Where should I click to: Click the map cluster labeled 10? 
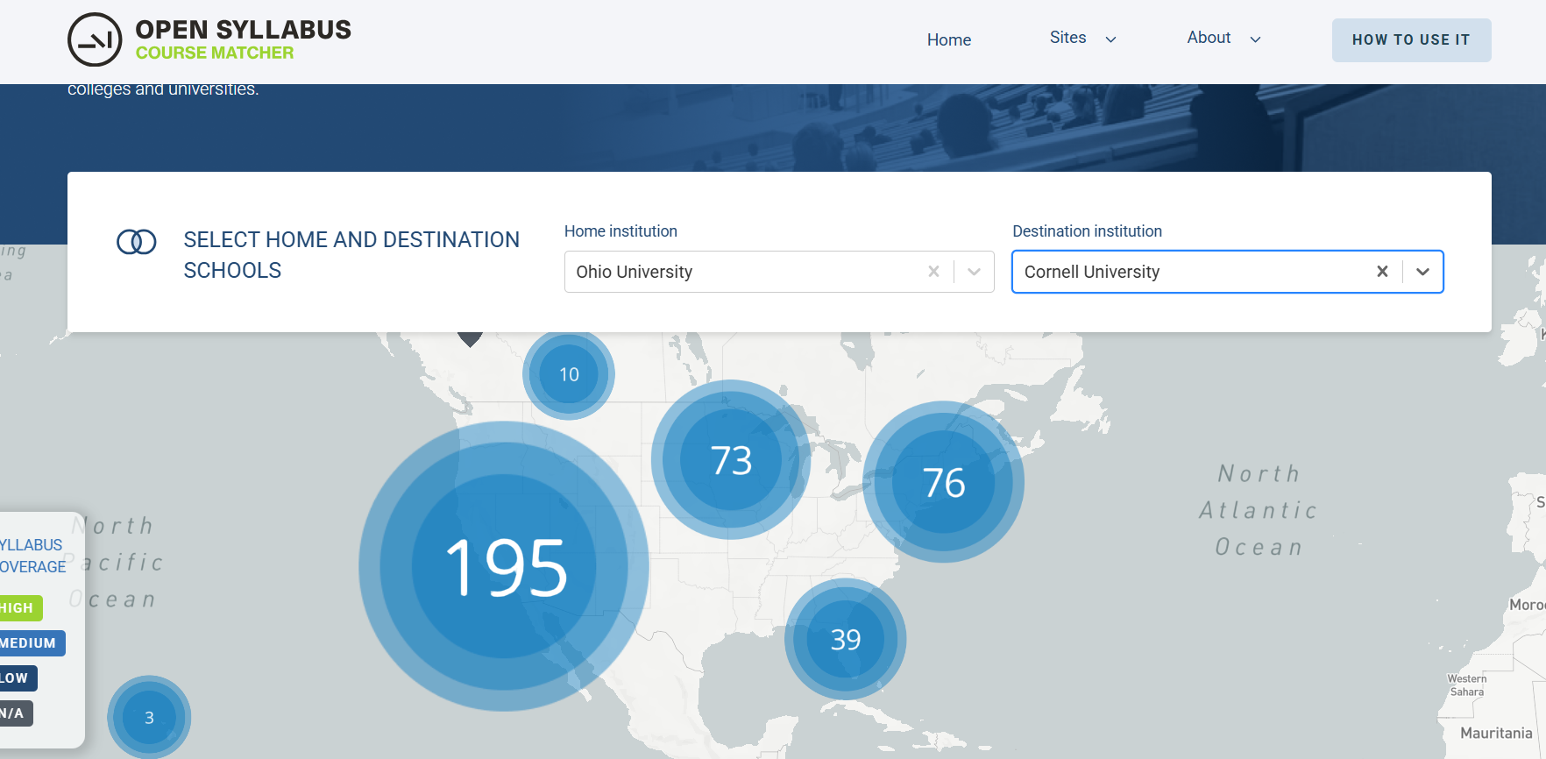point(569,374)
